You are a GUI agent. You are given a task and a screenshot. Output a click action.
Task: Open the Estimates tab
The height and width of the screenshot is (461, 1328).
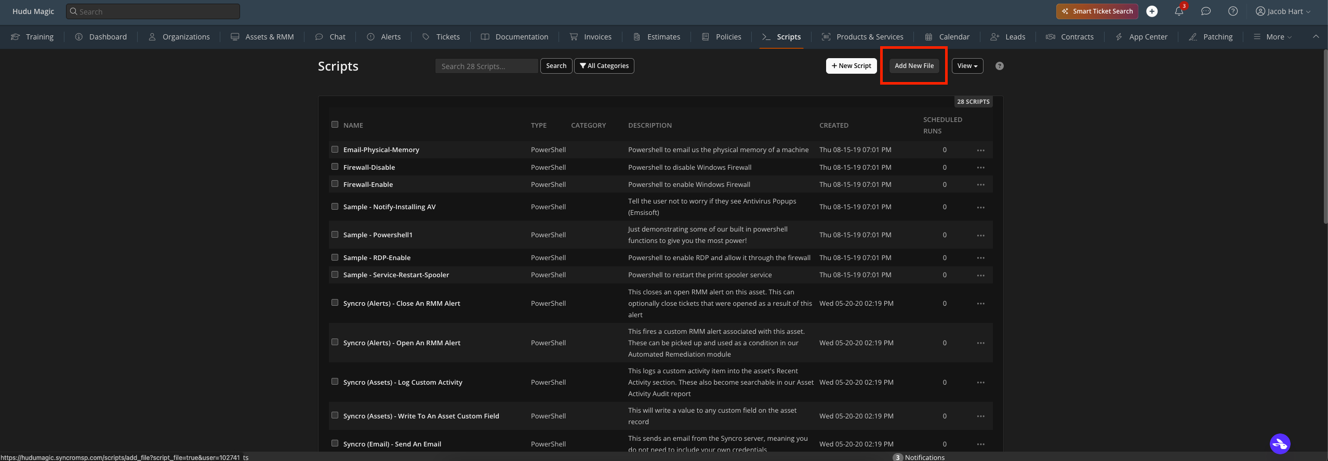pos(657,37)
